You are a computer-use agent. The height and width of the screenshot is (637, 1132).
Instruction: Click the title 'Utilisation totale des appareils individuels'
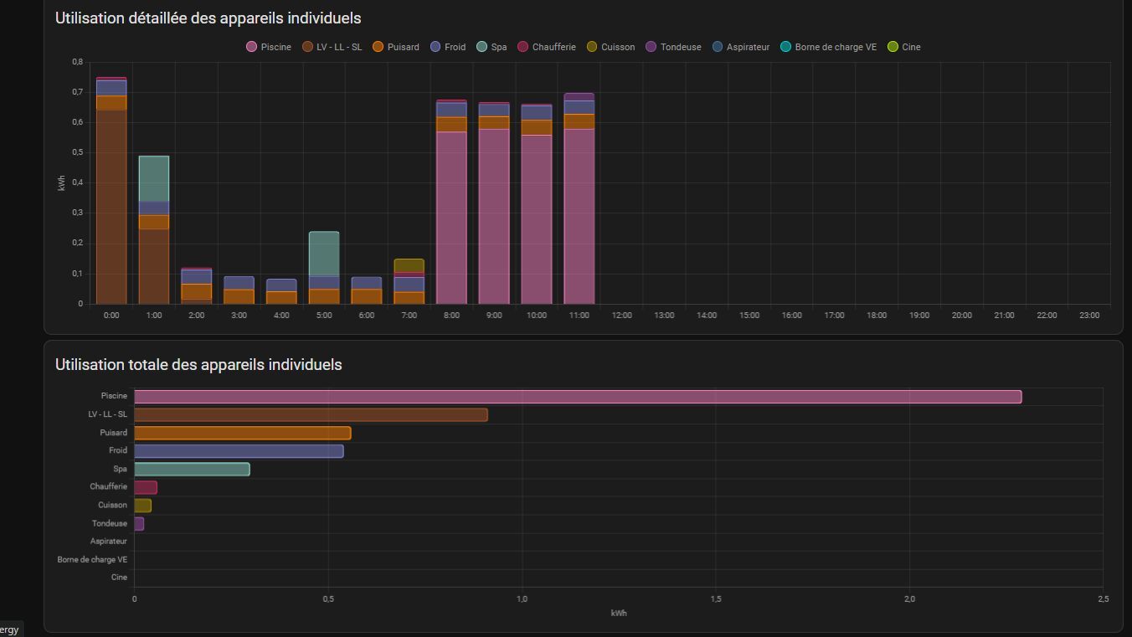pos(198,364)
